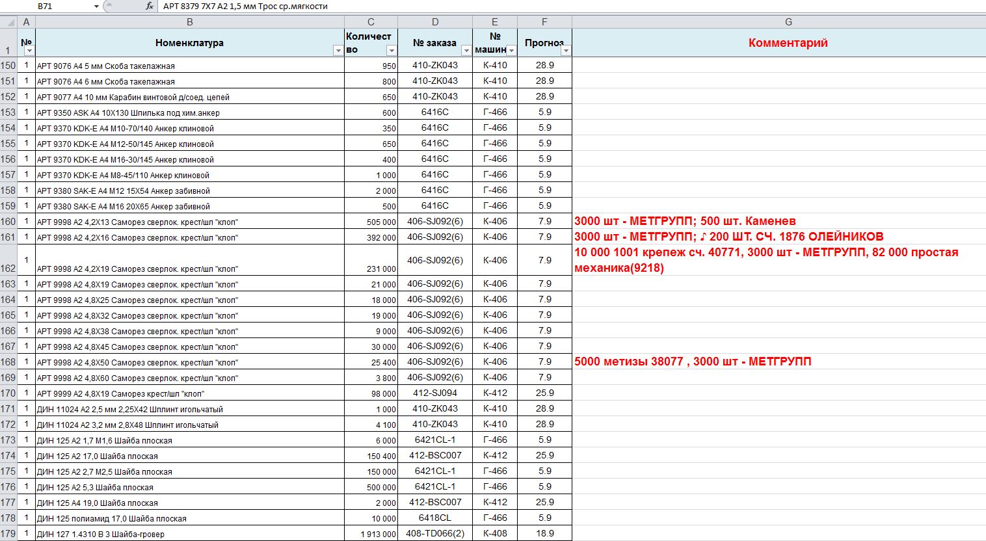
Task: Click the Select All corner triangle
Action: [8, 21]
